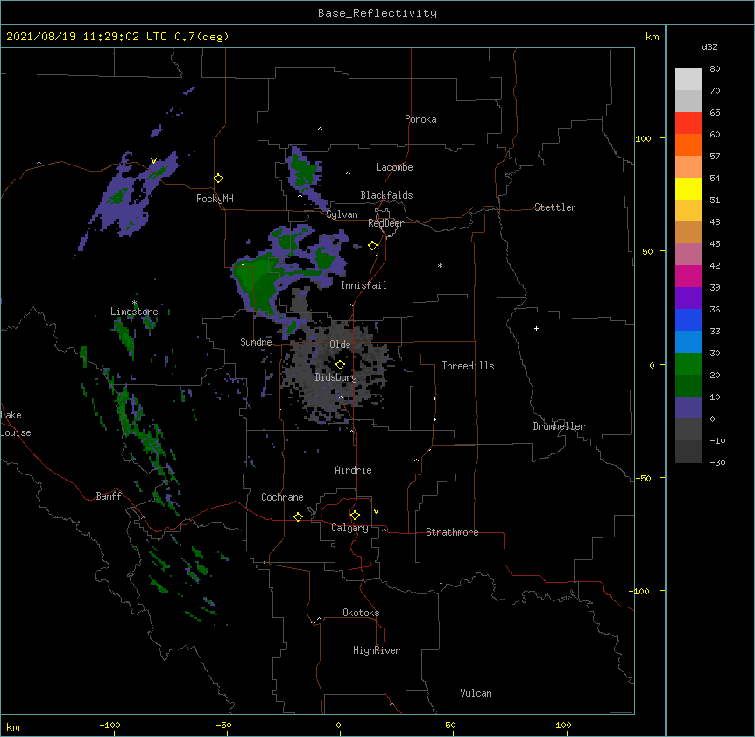
Task: Click the yellow diamond marker above Calgary
Action: (355, 516)
